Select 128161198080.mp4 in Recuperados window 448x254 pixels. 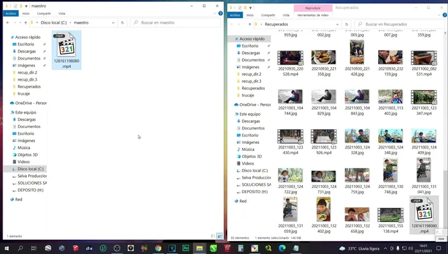424,215
